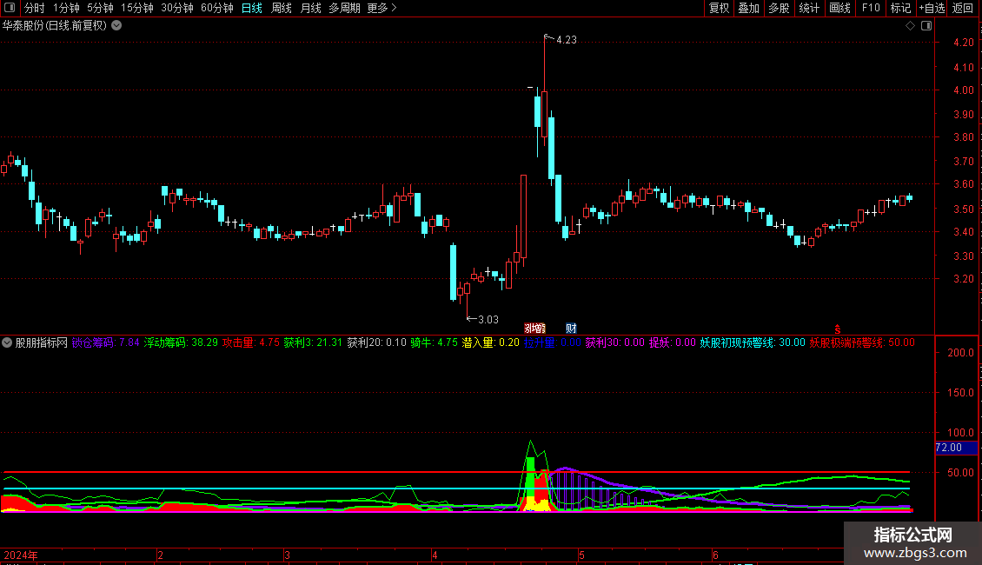Click the 获利3: 21.31 value

pos(313,342)
